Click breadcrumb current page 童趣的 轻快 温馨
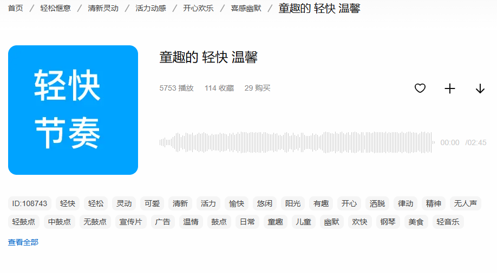This screenshot has width=497, height=273. coord(319,8)
